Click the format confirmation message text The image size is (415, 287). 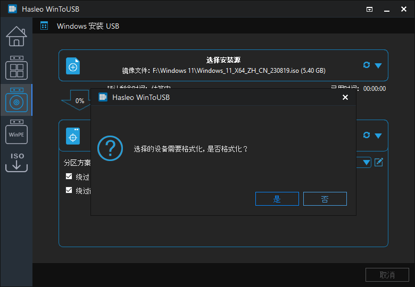pos(191,149)
